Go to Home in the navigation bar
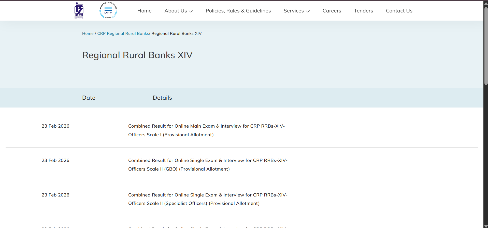This screenshot has height=228, width=488. (144, 11)
